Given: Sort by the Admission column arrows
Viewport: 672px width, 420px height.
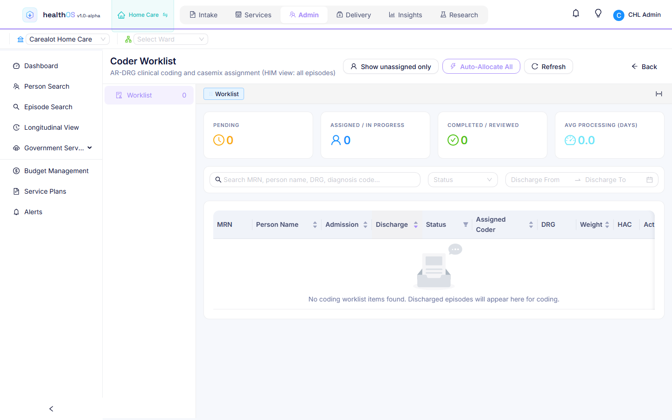Looking at the screenshot, I should (365, 224).
